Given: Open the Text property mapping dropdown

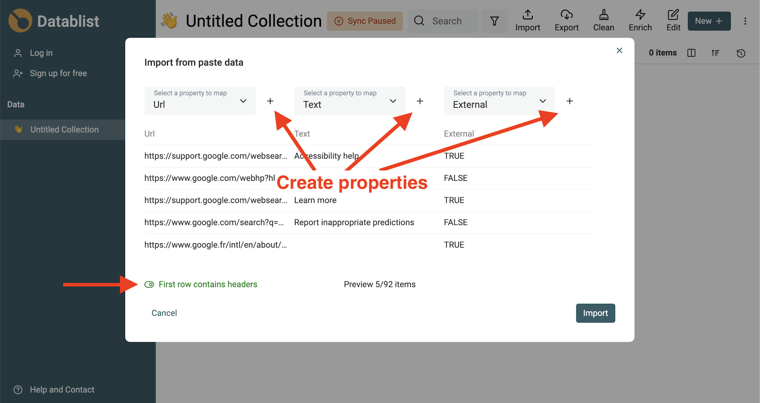Looking at the screenshot, I should 350,101.
